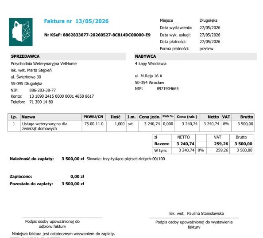The width and height of the screenshot is (263, 238).
Task: Click the PKWiU/CN column header
Action: 93,117
